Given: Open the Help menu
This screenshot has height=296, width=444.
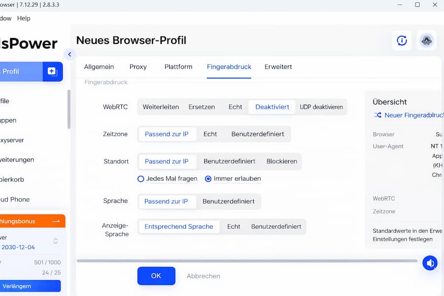Looking at the screenshot, I should [x=24, y=18].
